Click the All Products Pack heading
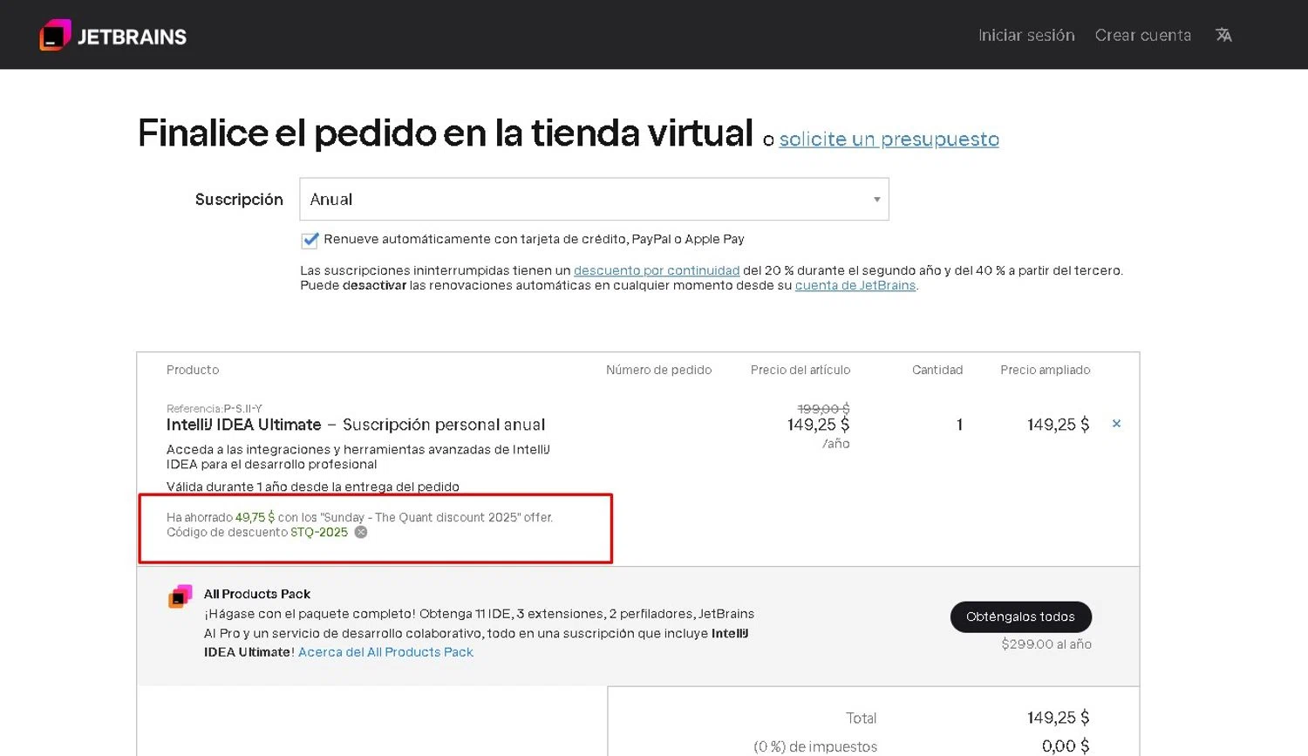The height and width of the screenshot is (756, 1308). pos(257,594)
